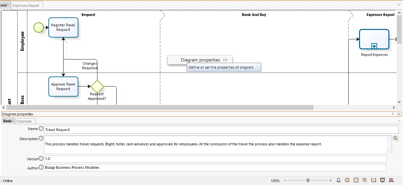Open the properties panel tab dropdown arrow
The width and height of the screenshot is (403, 185).
click(x=399, y=121)
